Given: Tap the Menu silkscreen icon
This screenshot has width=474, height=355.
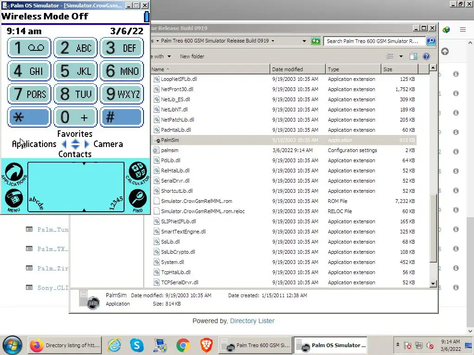Looking at the screenshot, I should pos(14,201).
